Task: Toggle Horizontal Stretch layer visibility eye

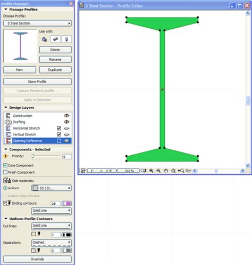Action: click(66, 129)
